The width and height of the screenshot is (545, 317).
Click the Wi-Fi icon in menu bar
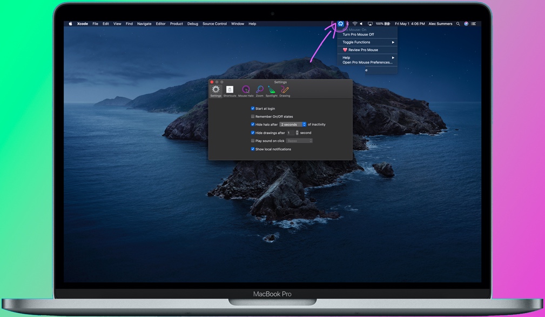(x=354, y=23)
